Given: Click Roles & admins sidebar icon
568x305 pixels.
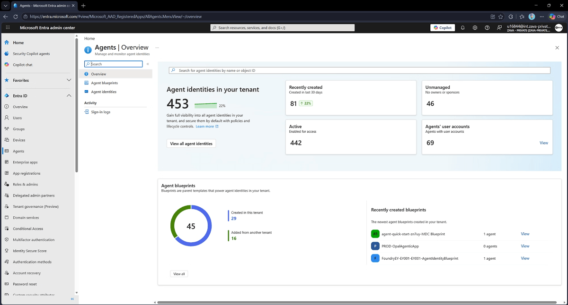Looking at the screenshot, I should pyautogui.click(x=7, y=184).
